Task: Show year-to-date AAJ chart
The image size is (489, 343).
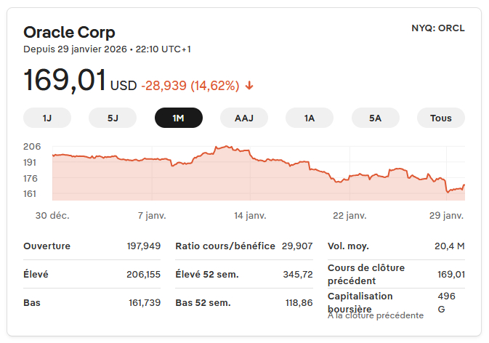Action: point(244,118)
